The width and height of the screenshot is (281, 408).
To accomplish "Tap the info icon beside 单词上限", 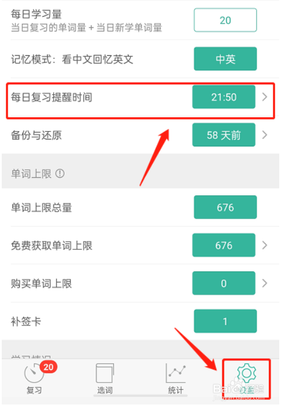I will 60,173.
